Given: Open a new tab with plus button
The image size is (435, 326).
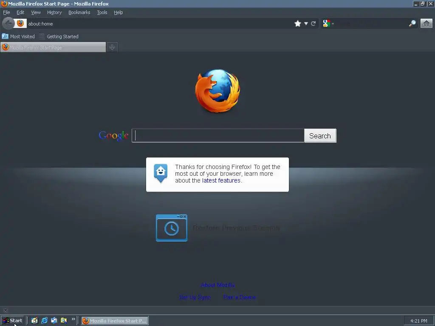Looking at the screenshot, I should coord(112,47).
